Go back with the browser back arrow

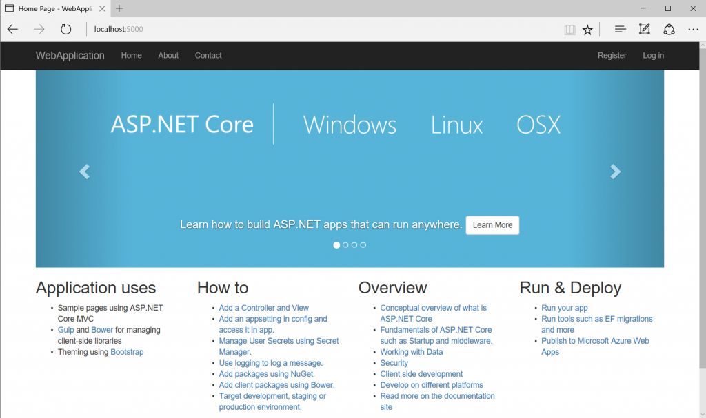[12, 29]
